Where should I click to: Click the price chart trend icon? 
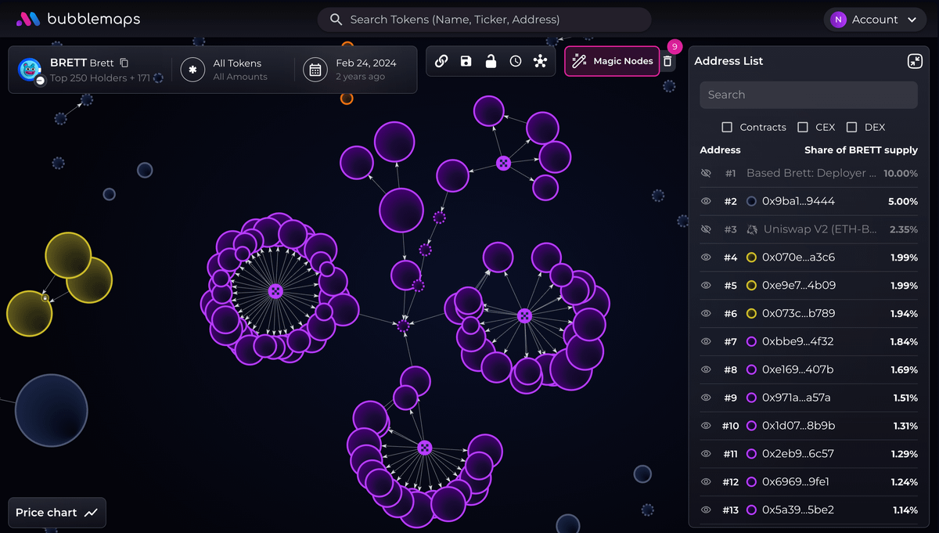92,513
